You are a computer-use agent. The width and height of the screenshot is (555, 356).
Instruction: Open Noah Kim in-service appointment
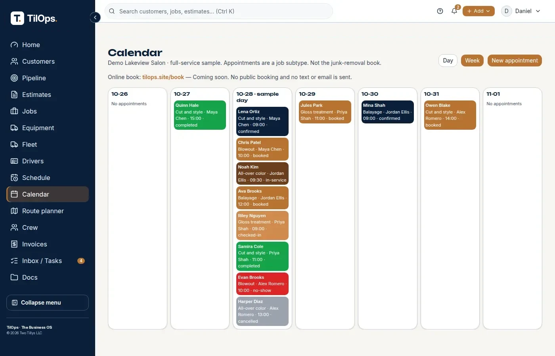[x=262, y=173]
